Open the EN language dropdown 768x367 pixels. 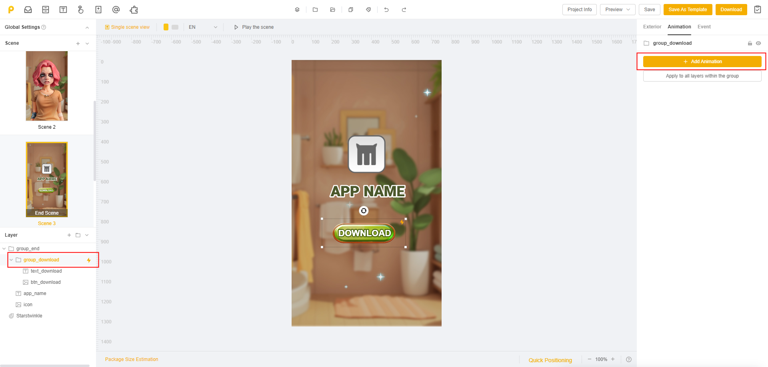click(x=203, y=27)
